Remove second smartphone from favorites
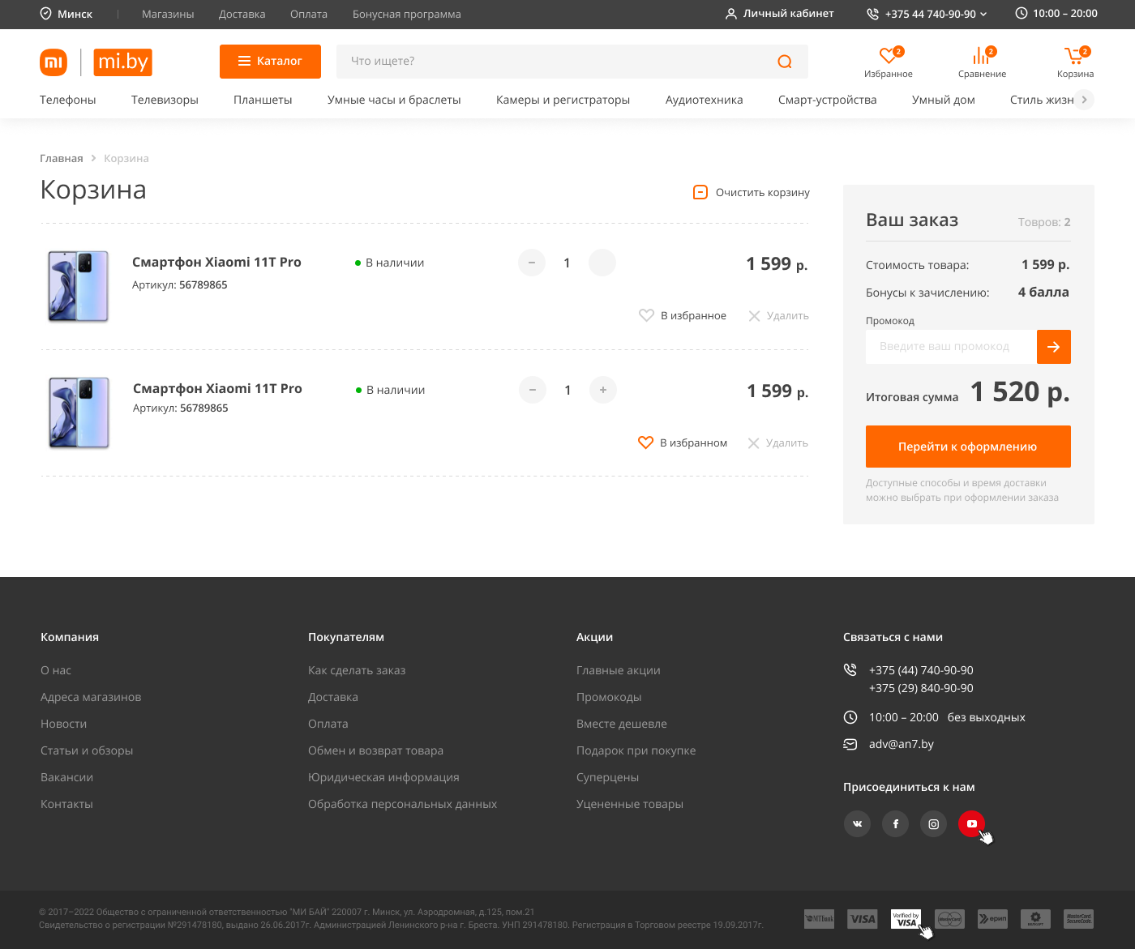Viewport: 1135px width, 949px height. pyautogui.click(x=645, y=442)
